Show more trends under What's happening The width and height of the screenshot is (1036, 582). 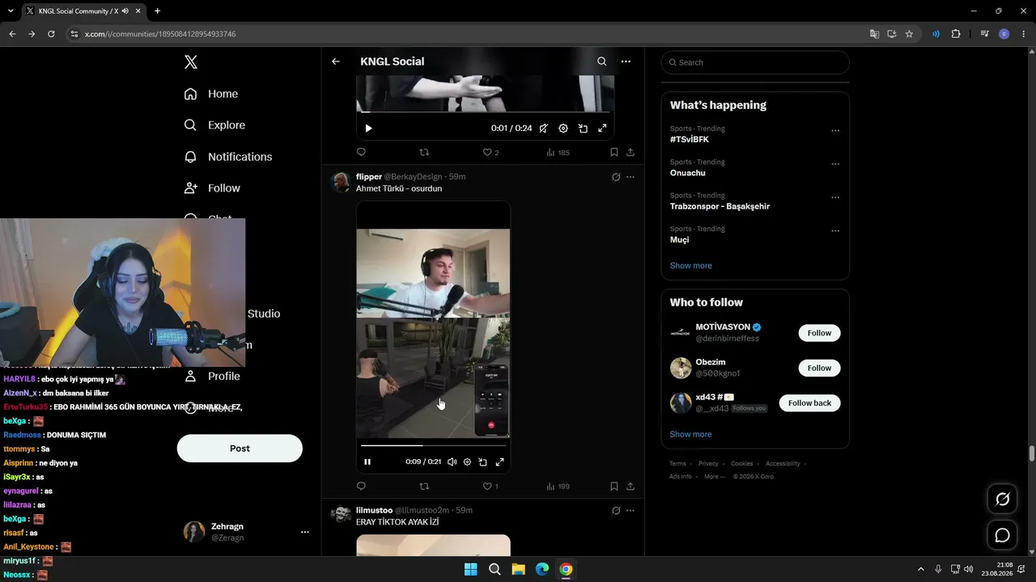(x=691, y=266)
